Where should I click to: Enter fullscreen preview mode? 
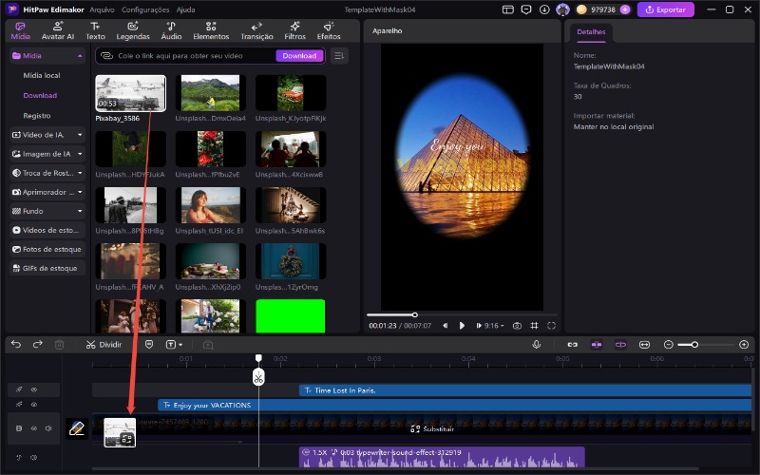tap(551, 325)
